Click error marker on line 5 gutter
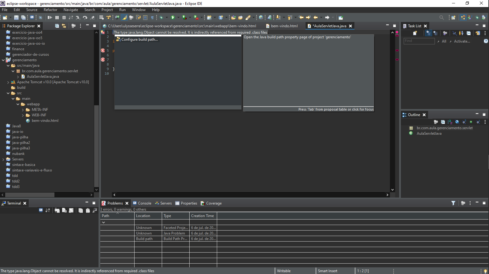The image size is (489, 274). point(103,51)
